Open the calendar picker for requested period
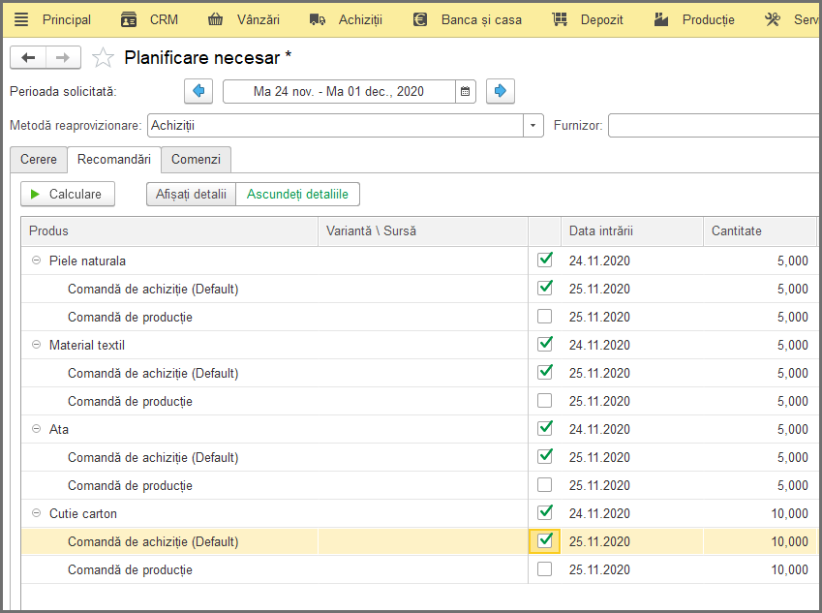 click(x=465, y=91)
